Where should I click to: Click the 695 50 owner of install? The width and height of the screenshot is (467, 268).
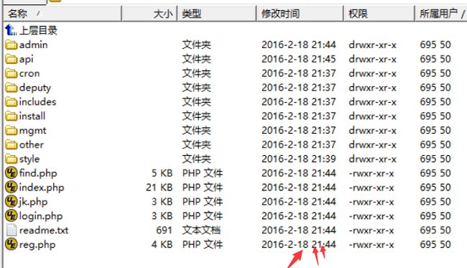[x=435, y=116]
